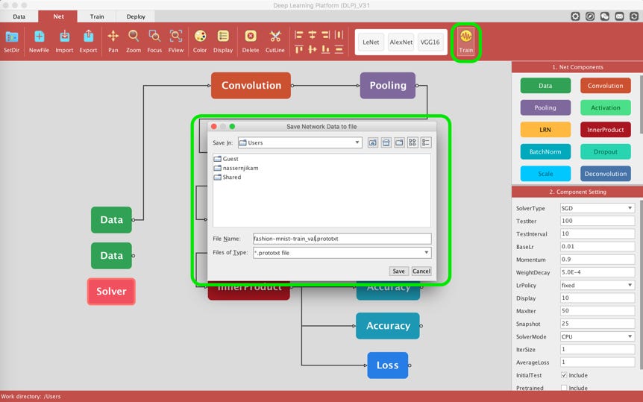The image size is (643, 402).
Task: Load the AlexNet preset network
Action: pos(401,42)
